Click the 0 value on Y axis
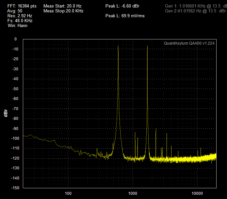The width and height of the screenshot is (227, 199). (x=15, y=39)
